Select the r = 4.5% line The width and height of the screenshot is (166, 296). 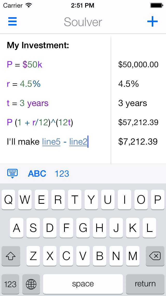(24, 84)
